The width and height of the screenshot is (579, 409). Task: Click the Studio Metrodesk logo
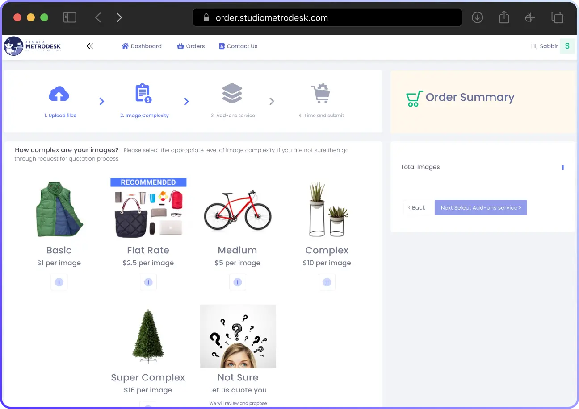(x=32, y=46)
